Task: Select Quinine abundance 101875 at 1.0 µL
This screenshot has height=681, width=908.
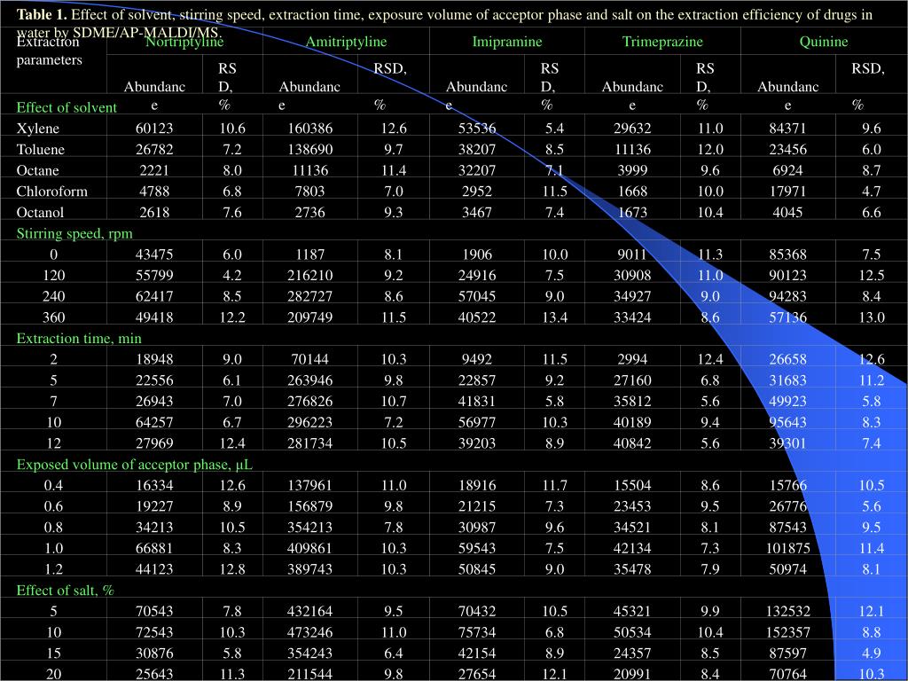Action: click(x=787, y=548)
